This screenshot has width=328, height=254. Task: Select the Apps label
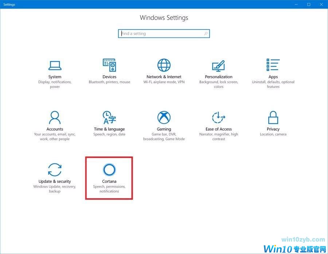point(273,77)
